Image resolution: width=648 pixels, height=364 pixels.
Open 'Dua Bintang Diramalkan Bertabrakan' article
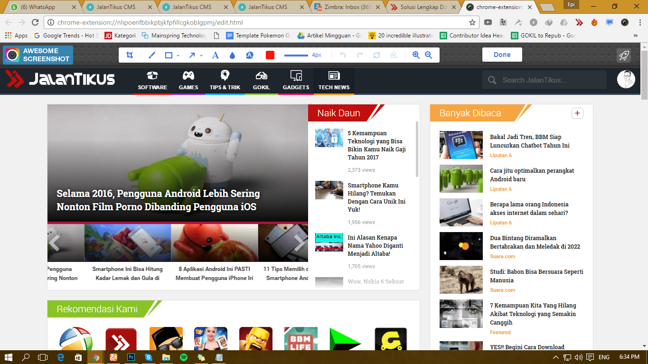pos(535,243)
